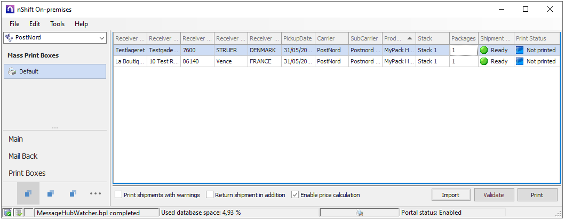Screen dimensions: 565x220
Task: Click the Print button
Action: pyautogui.click(x=537, y=195)
